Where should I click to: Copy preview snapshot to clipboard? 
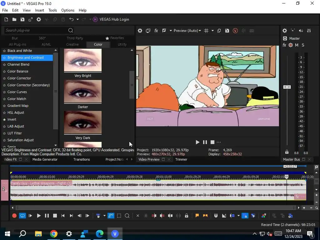click(219, 31)
